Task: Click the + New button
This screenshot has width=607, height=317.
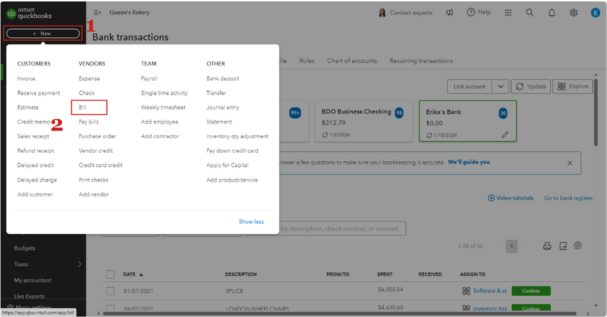Action: (x=42, y=33)
